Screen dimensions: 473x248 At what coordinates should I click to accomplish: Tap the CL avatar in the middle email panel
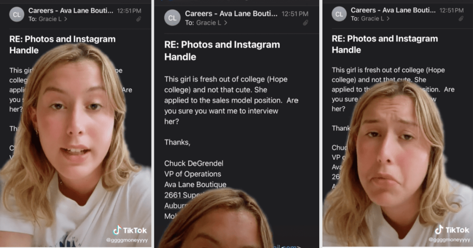click(172, 18)
